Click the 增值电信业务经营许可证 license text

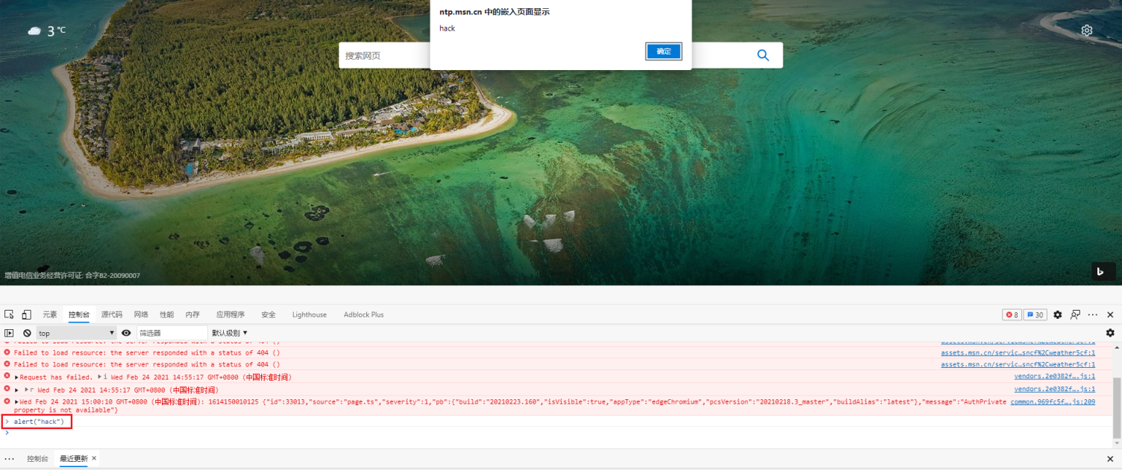72,276
